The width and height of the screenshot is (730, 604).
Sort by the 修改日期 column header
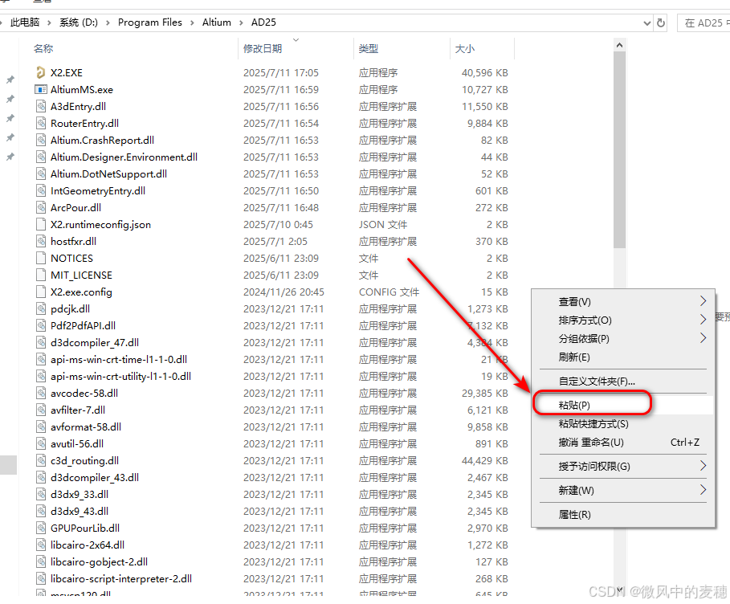(263, 48)
